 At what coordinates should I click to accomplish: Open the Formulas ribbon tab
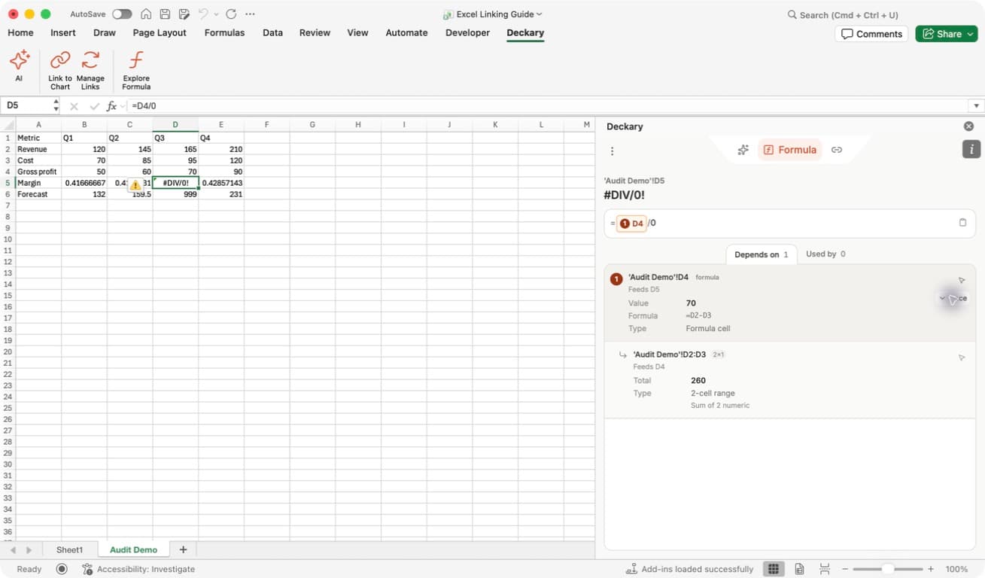[224, 32]
